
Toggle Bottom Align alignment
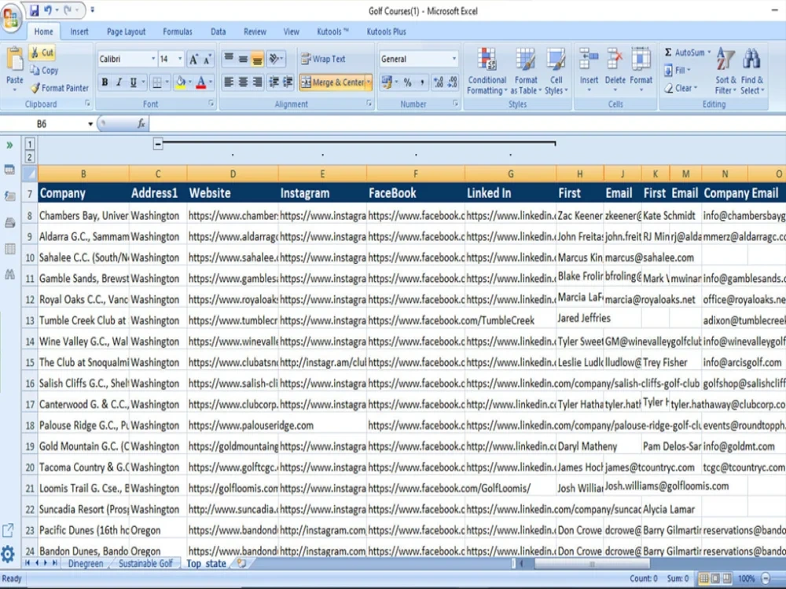(257, 59)
